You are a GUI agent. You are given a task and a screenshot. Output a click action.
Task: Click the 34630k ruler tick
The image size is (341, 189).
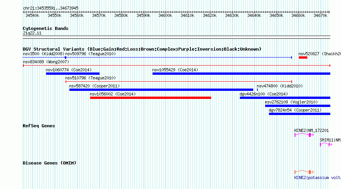pos(232,15)
